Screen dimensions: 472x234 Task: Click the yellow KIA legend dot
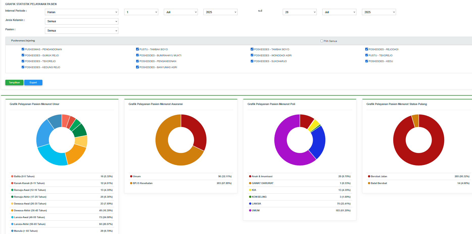pos(250,190)
